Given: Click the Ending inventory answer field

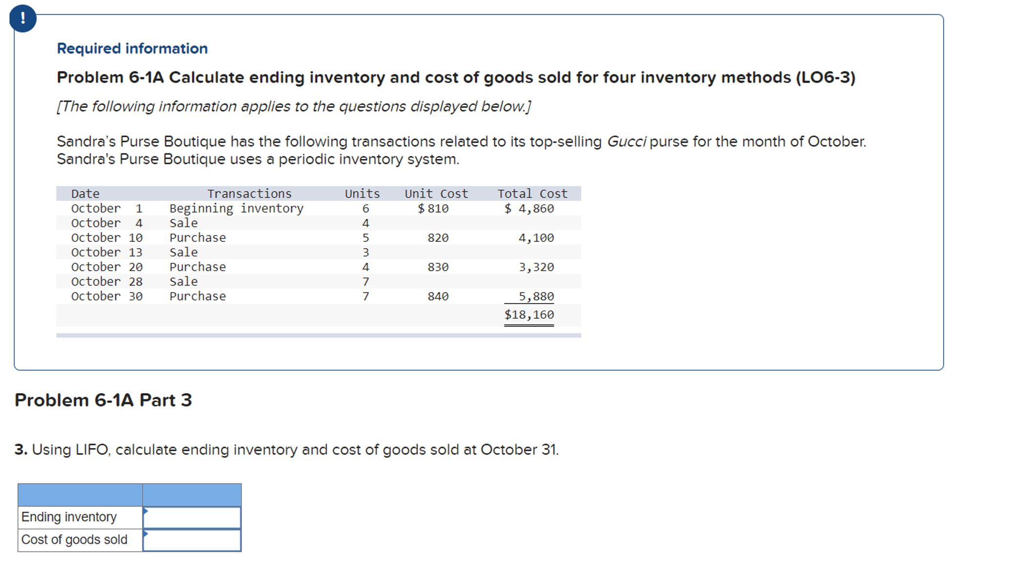Looking at the screenshot, I should click(x=193, y=518).
